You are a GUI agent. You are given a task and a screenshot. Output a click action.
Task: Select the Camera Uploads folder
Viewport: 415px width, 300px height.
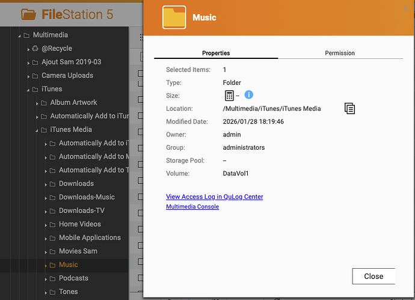(x=67, y=75)
